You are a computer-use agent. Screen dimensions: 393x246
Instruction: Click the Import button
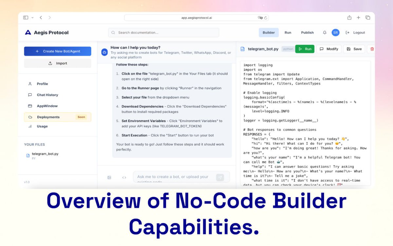click(x=58, y=63)
